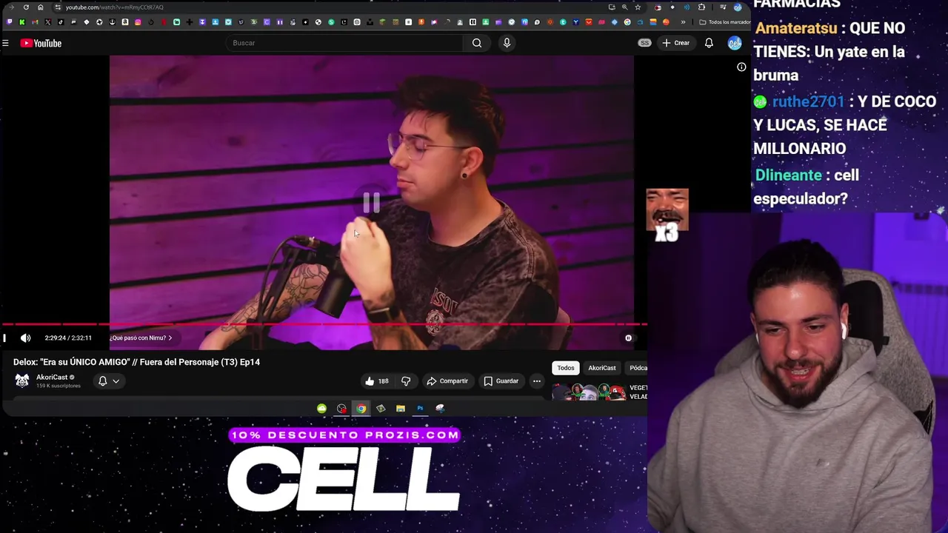The width and height of the screenshot is (948, 533).
Task: Open Photoshop from the taskbar
Action: pyautogui.click(x=420, y=409)
